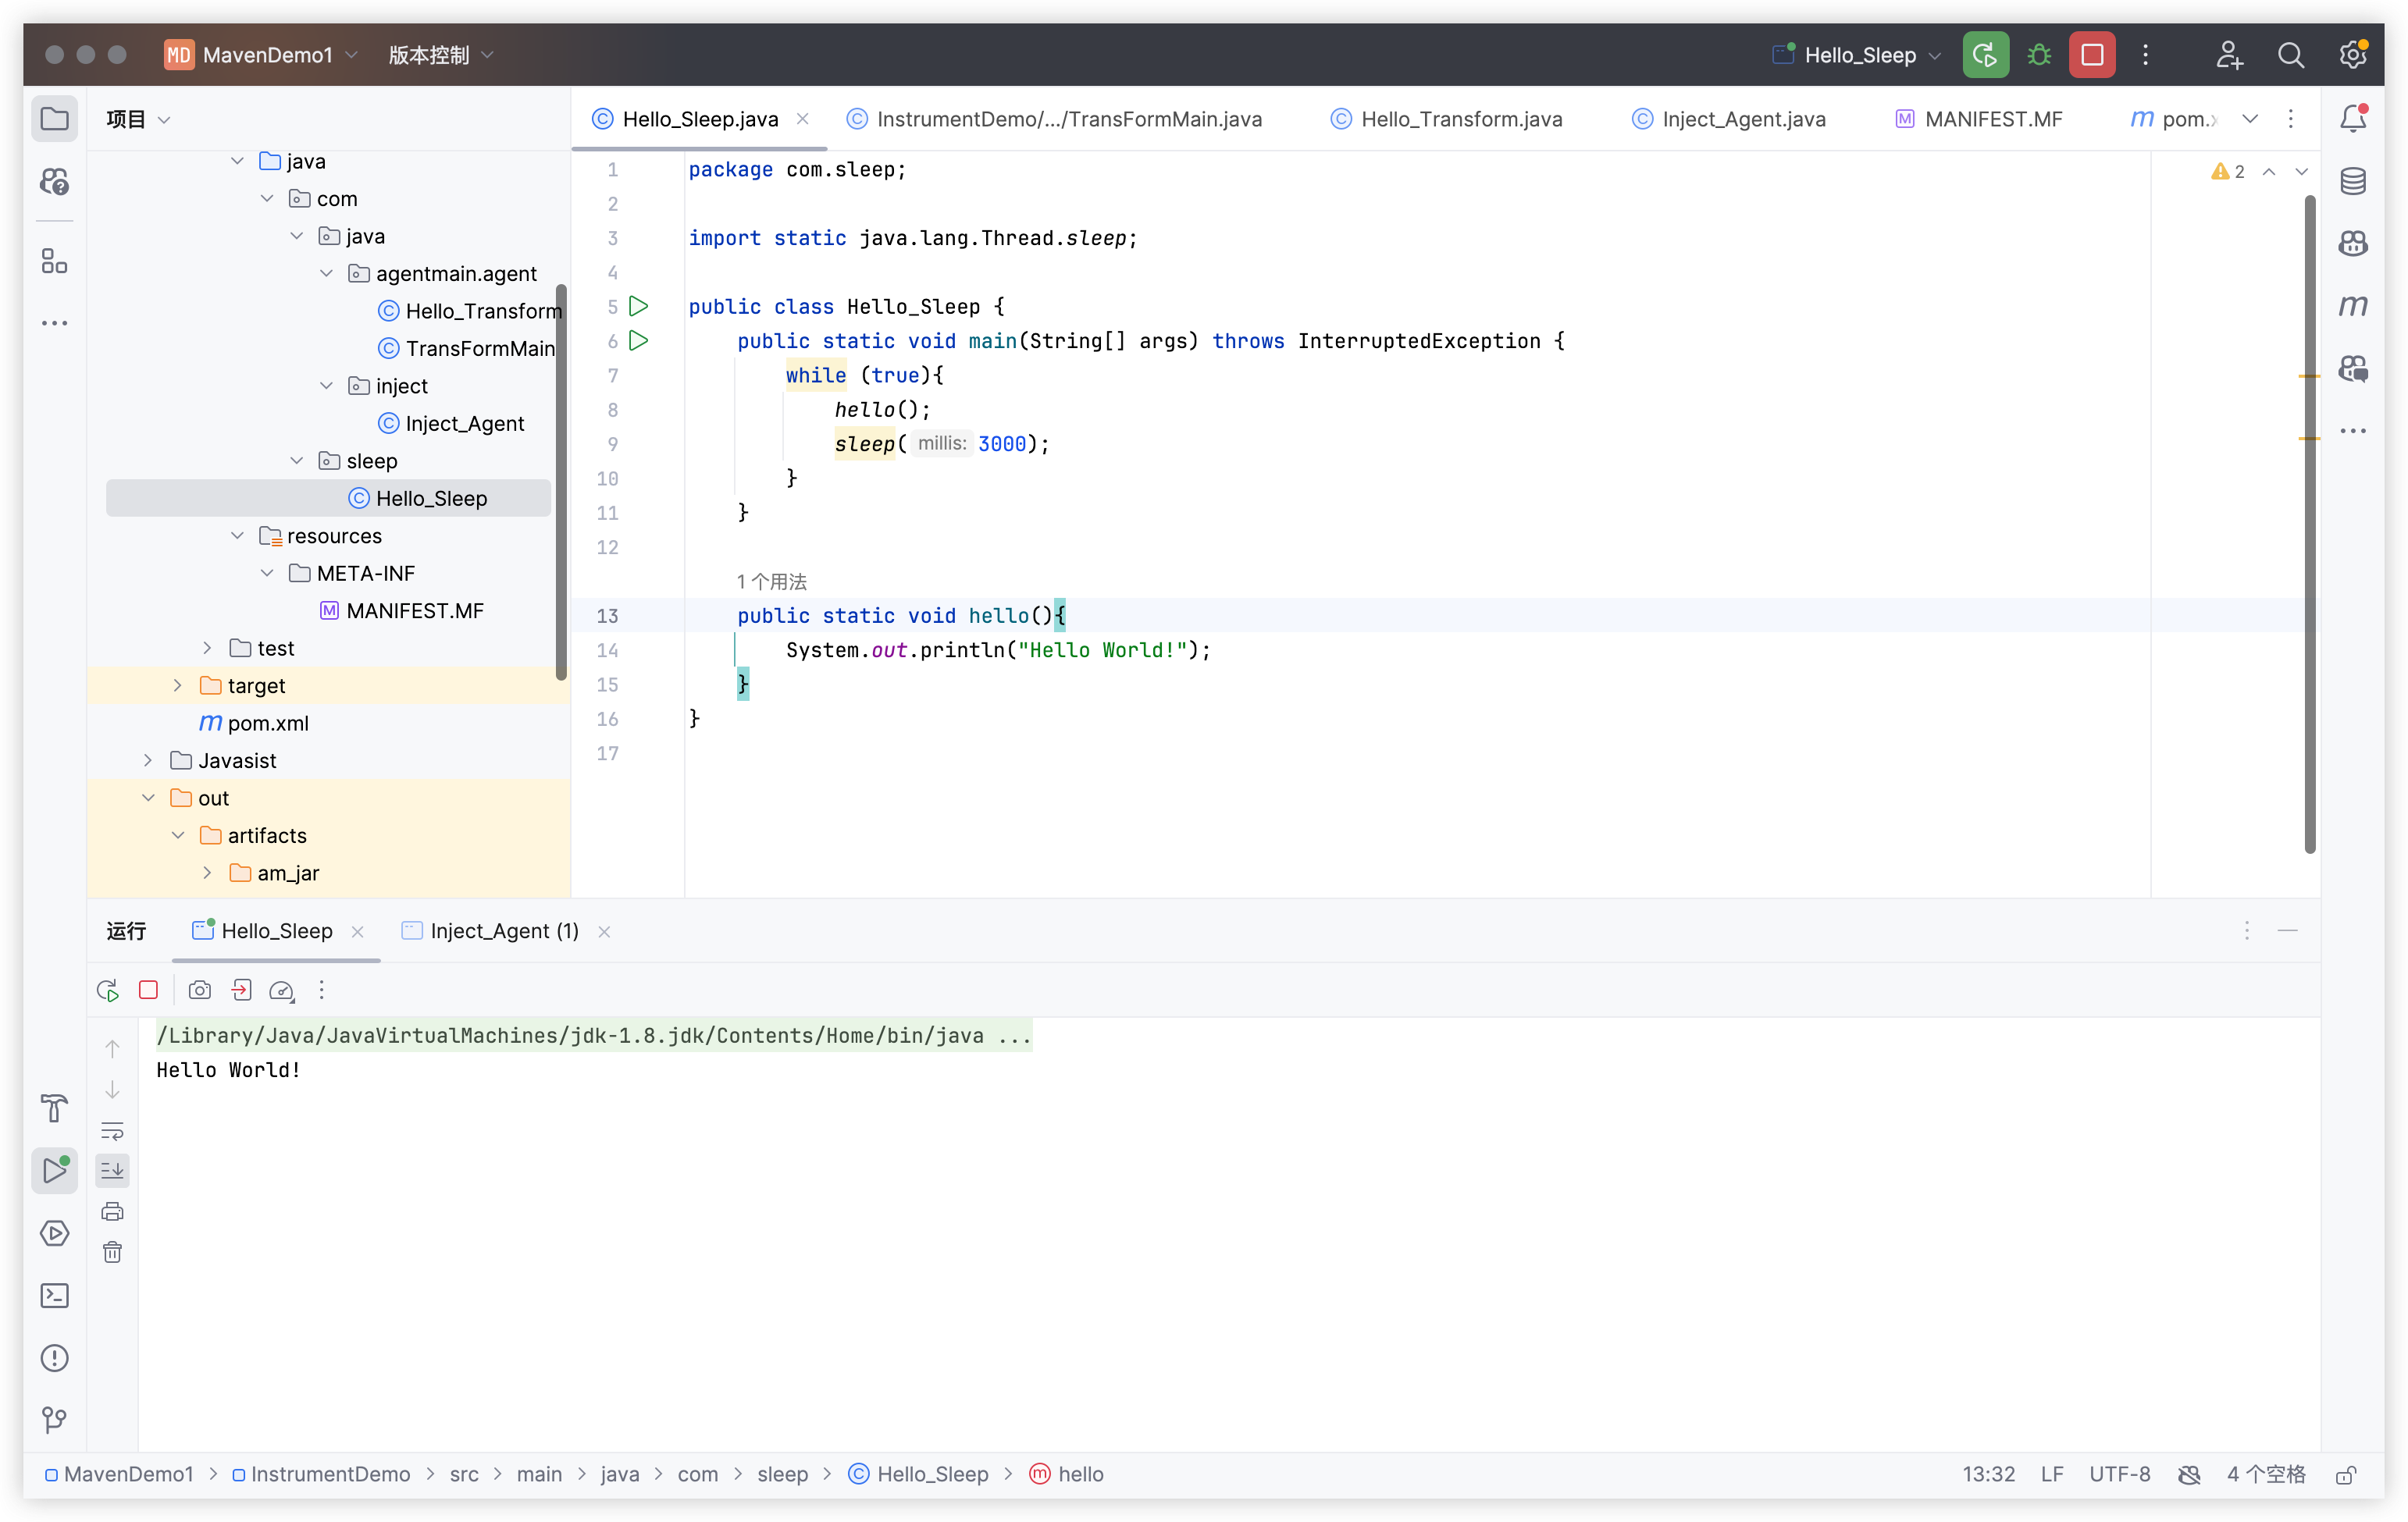Rerun program from Run panel toolbar
The image size is (2408, 1522).
click(108, 990)
